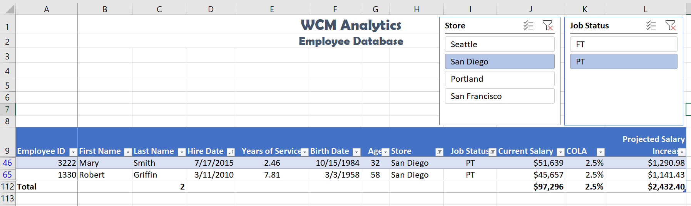Image resolution: width=691 pixels, height=206 pixels.
Task: Select column E header
Action: 272,9
